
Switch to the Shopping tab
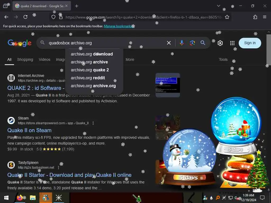25,59
